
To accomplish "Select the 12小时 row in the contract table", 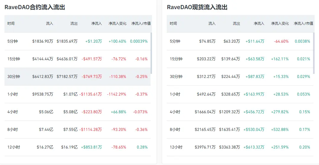I will coord(77,147).
